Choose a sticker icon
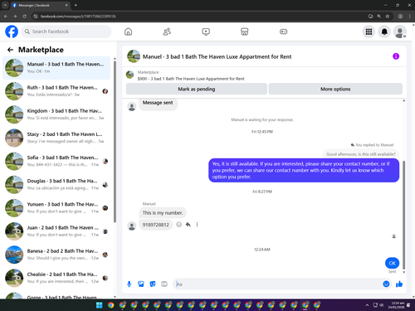Screen dimensions: 415x311 (x=153, y=284)
